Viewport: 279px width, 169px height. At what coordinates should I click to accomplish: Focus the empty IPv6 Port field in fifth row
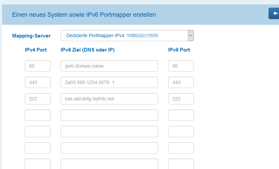(181, 132)
